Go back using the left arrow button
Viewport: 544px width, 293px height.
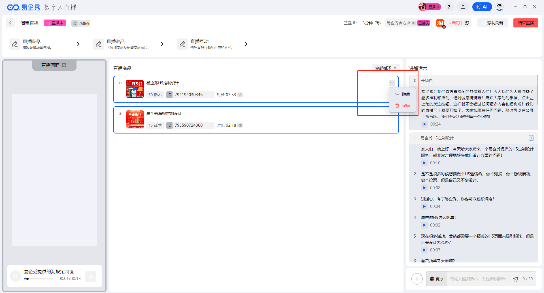click(x=10, y=23)
